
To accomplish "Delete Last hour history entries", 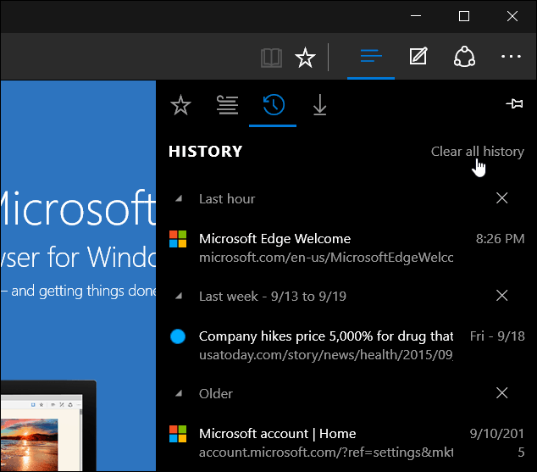I will 501,198.
